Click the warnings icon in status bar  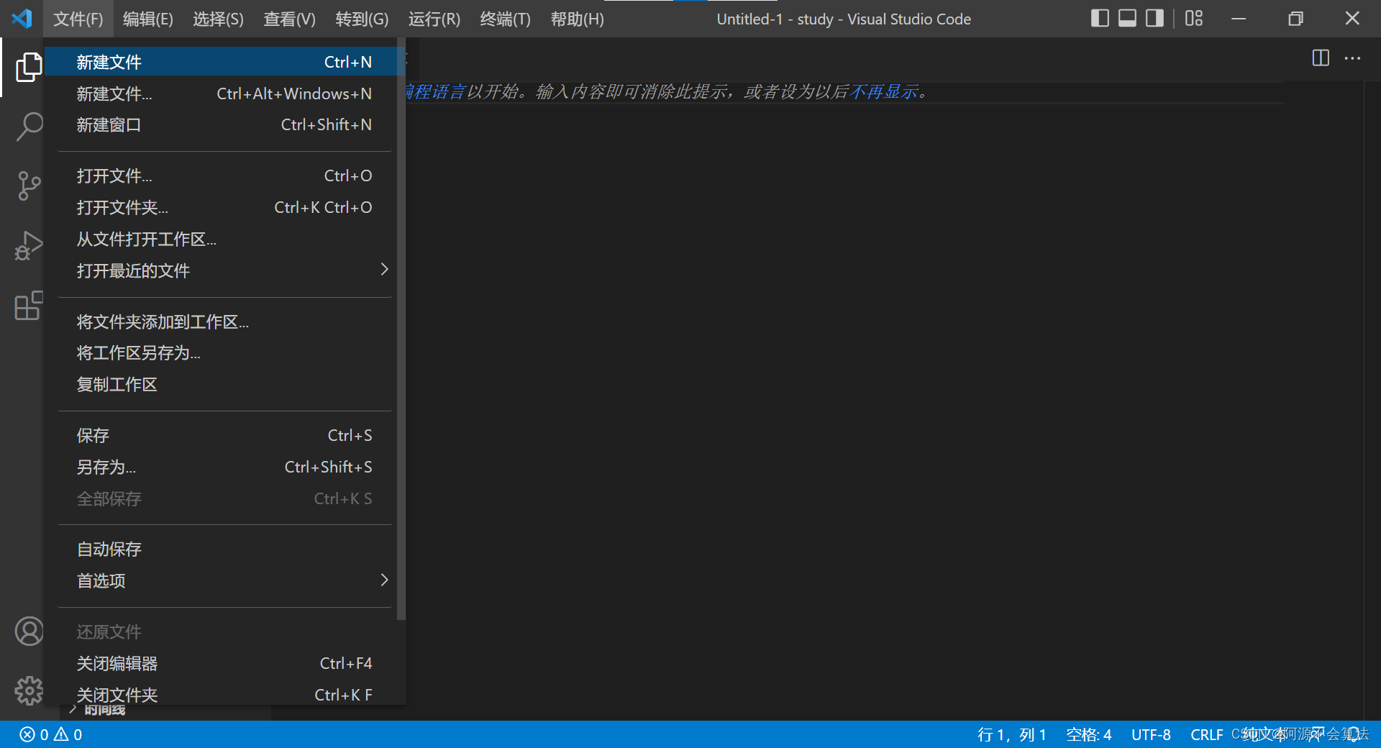pos(61,734)
